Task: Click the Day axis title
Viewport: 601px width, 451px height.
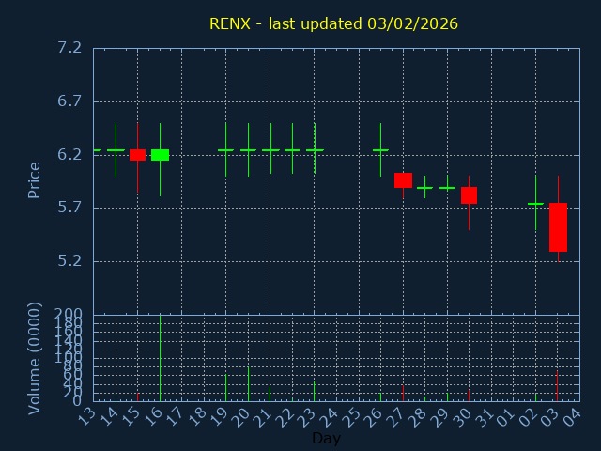Action: coord(326,438)
